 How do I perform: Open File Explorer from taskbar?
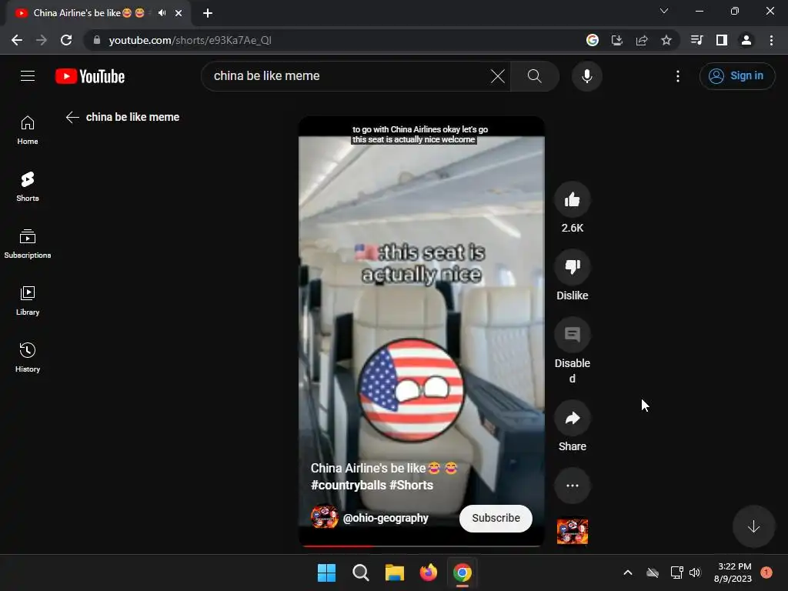(395, 573)
